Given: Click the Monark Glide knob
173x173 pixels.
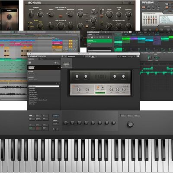Looking at the screenshot, I should click(x=40, y=26).
